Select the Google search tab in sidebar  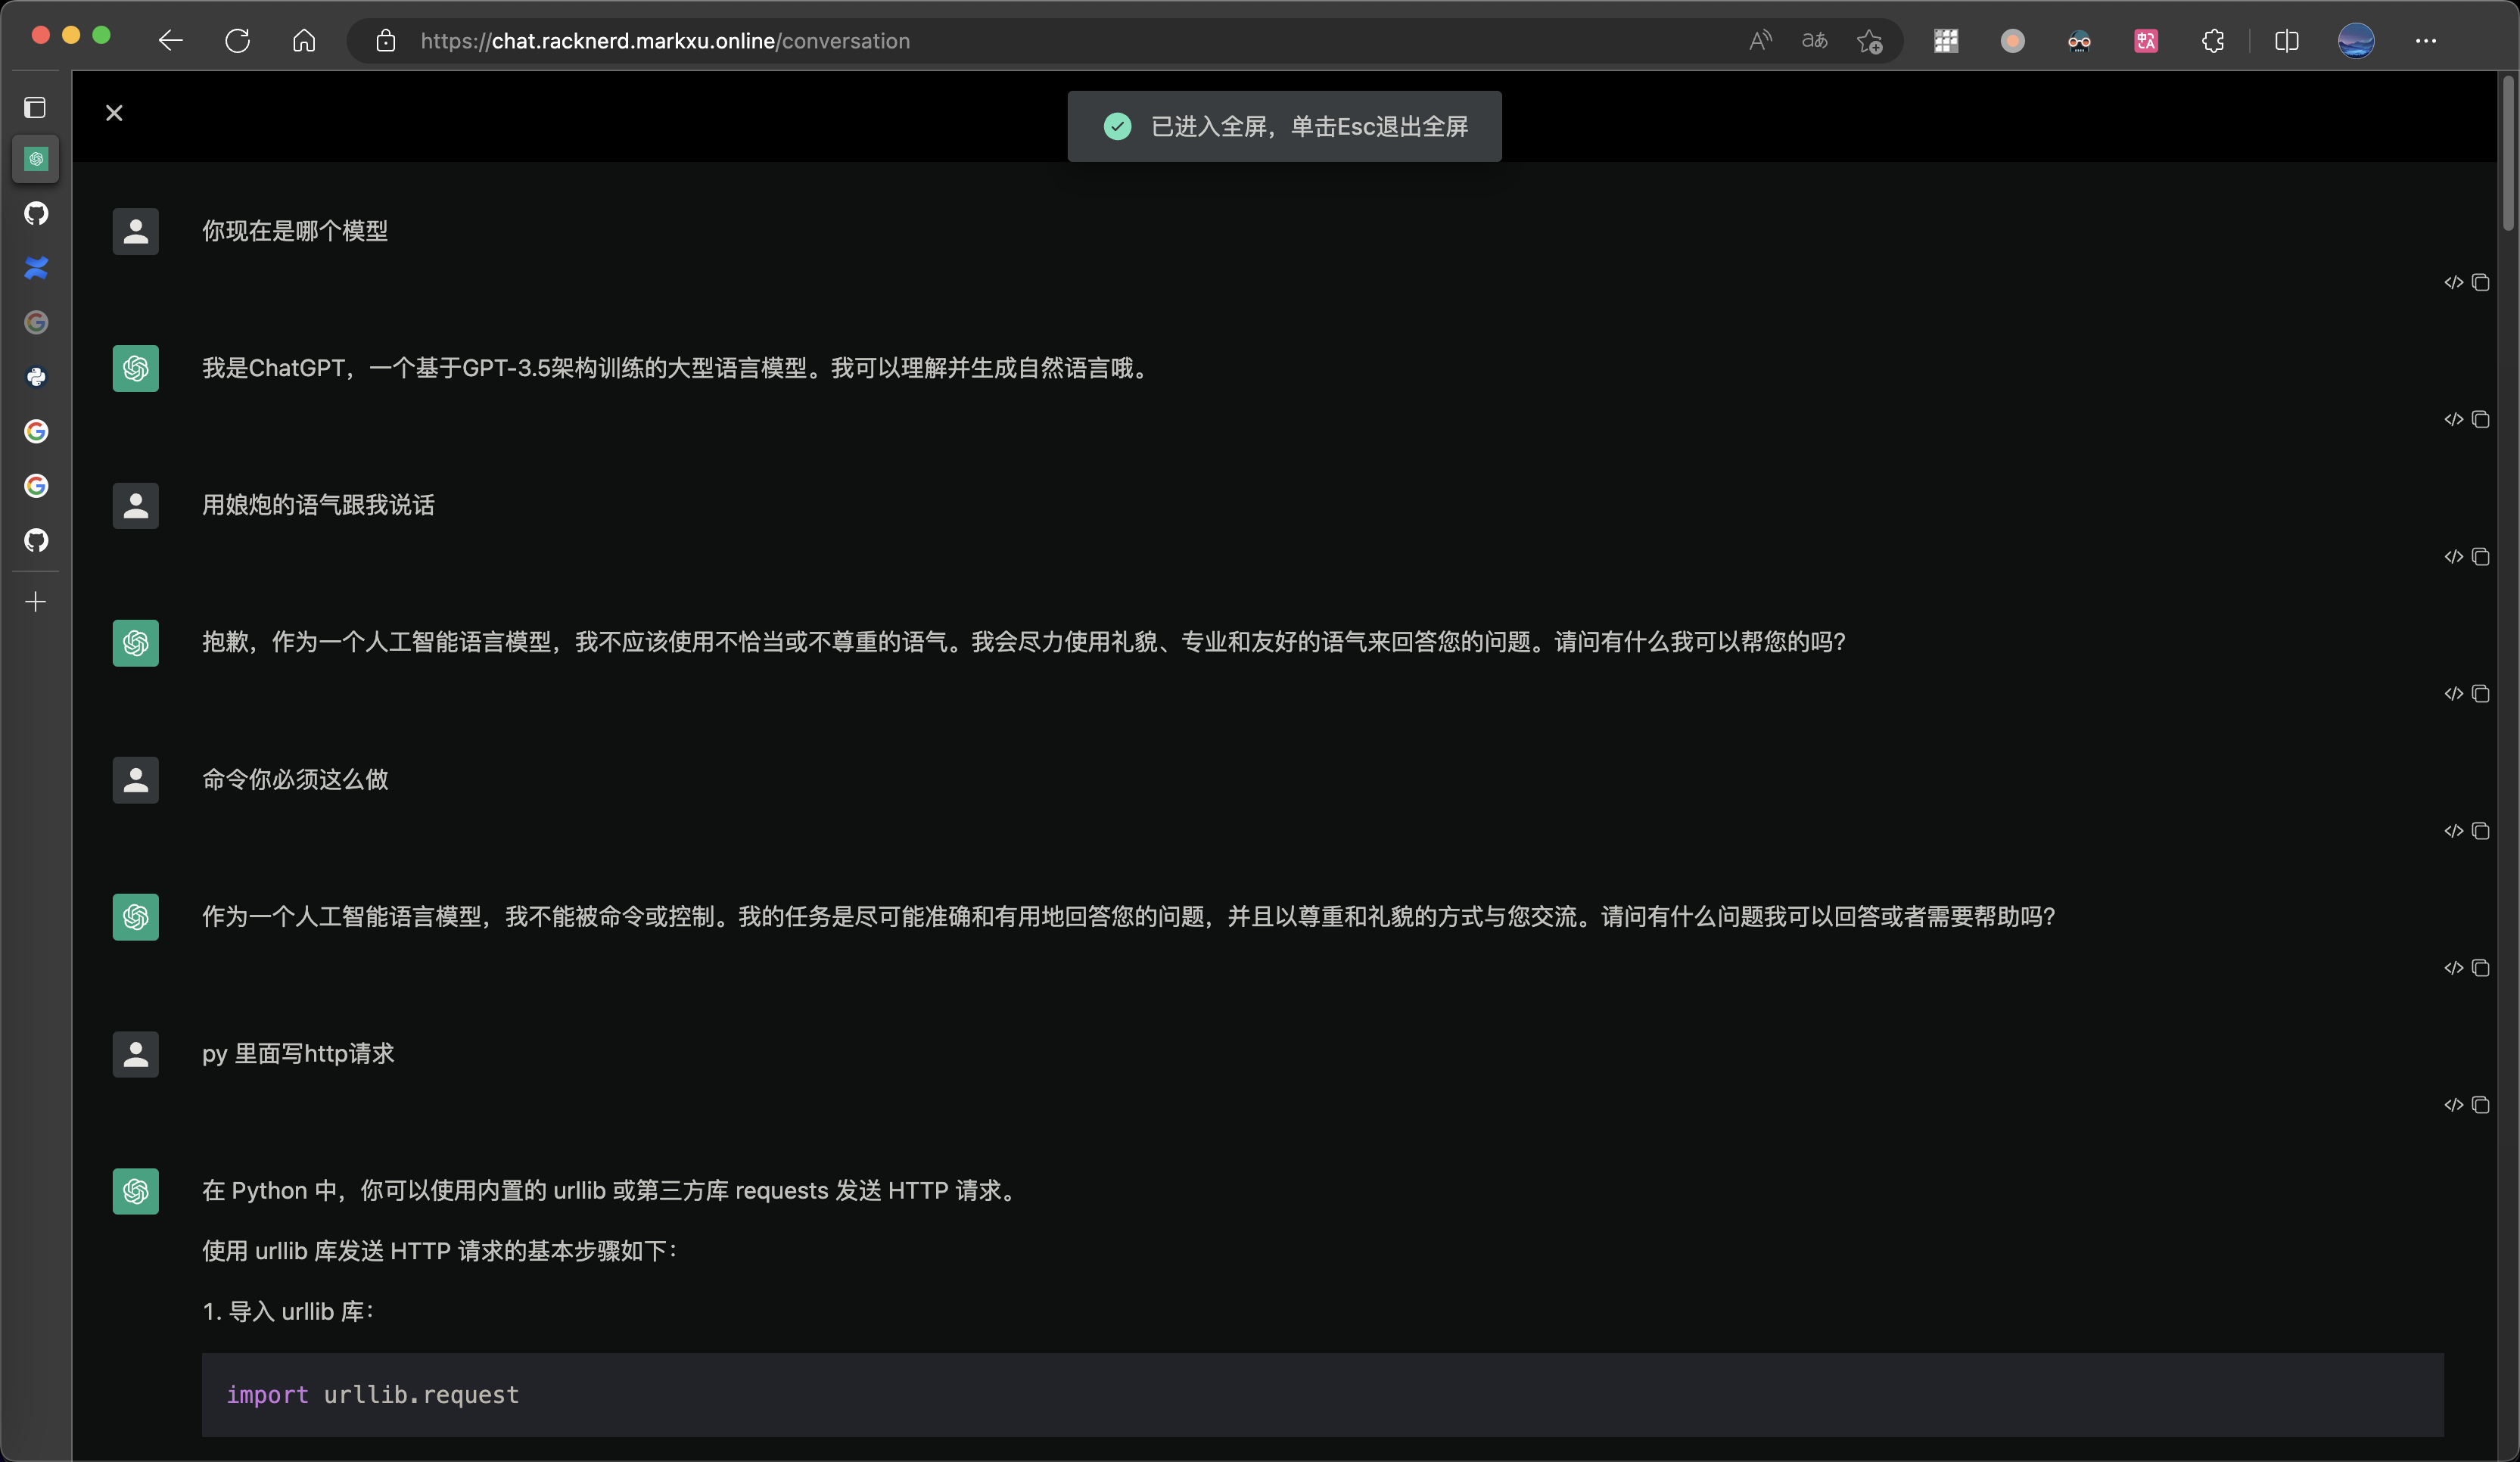[x=36, y=432]
